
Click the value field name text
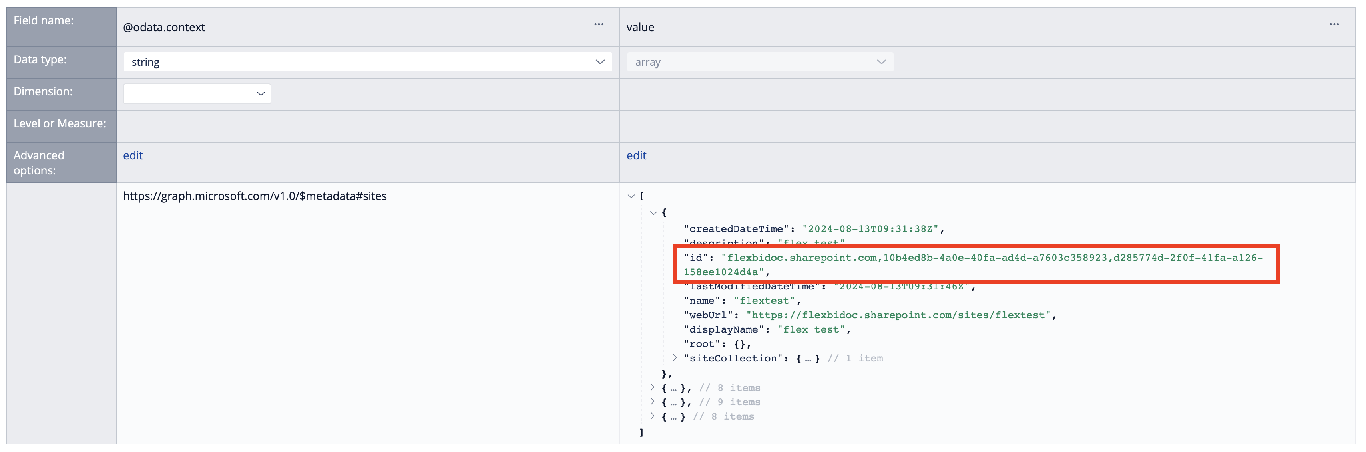click(640, 28)
